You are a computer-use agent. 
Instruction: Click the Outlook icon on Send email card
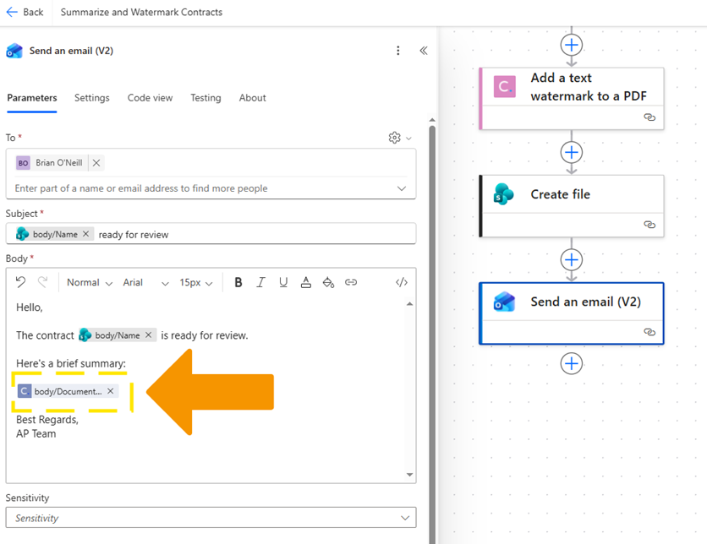click(504, 302)
